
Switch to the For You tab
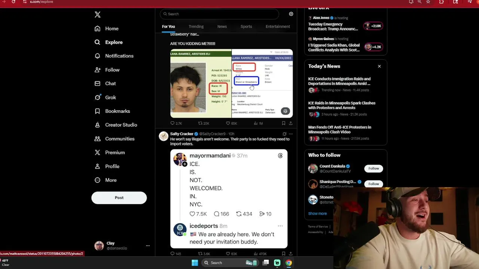(x=168, y=27)
